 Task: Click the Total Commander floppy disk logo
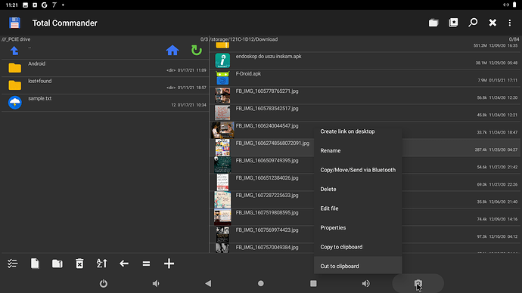pyautogui.click(x=14, y=23)
